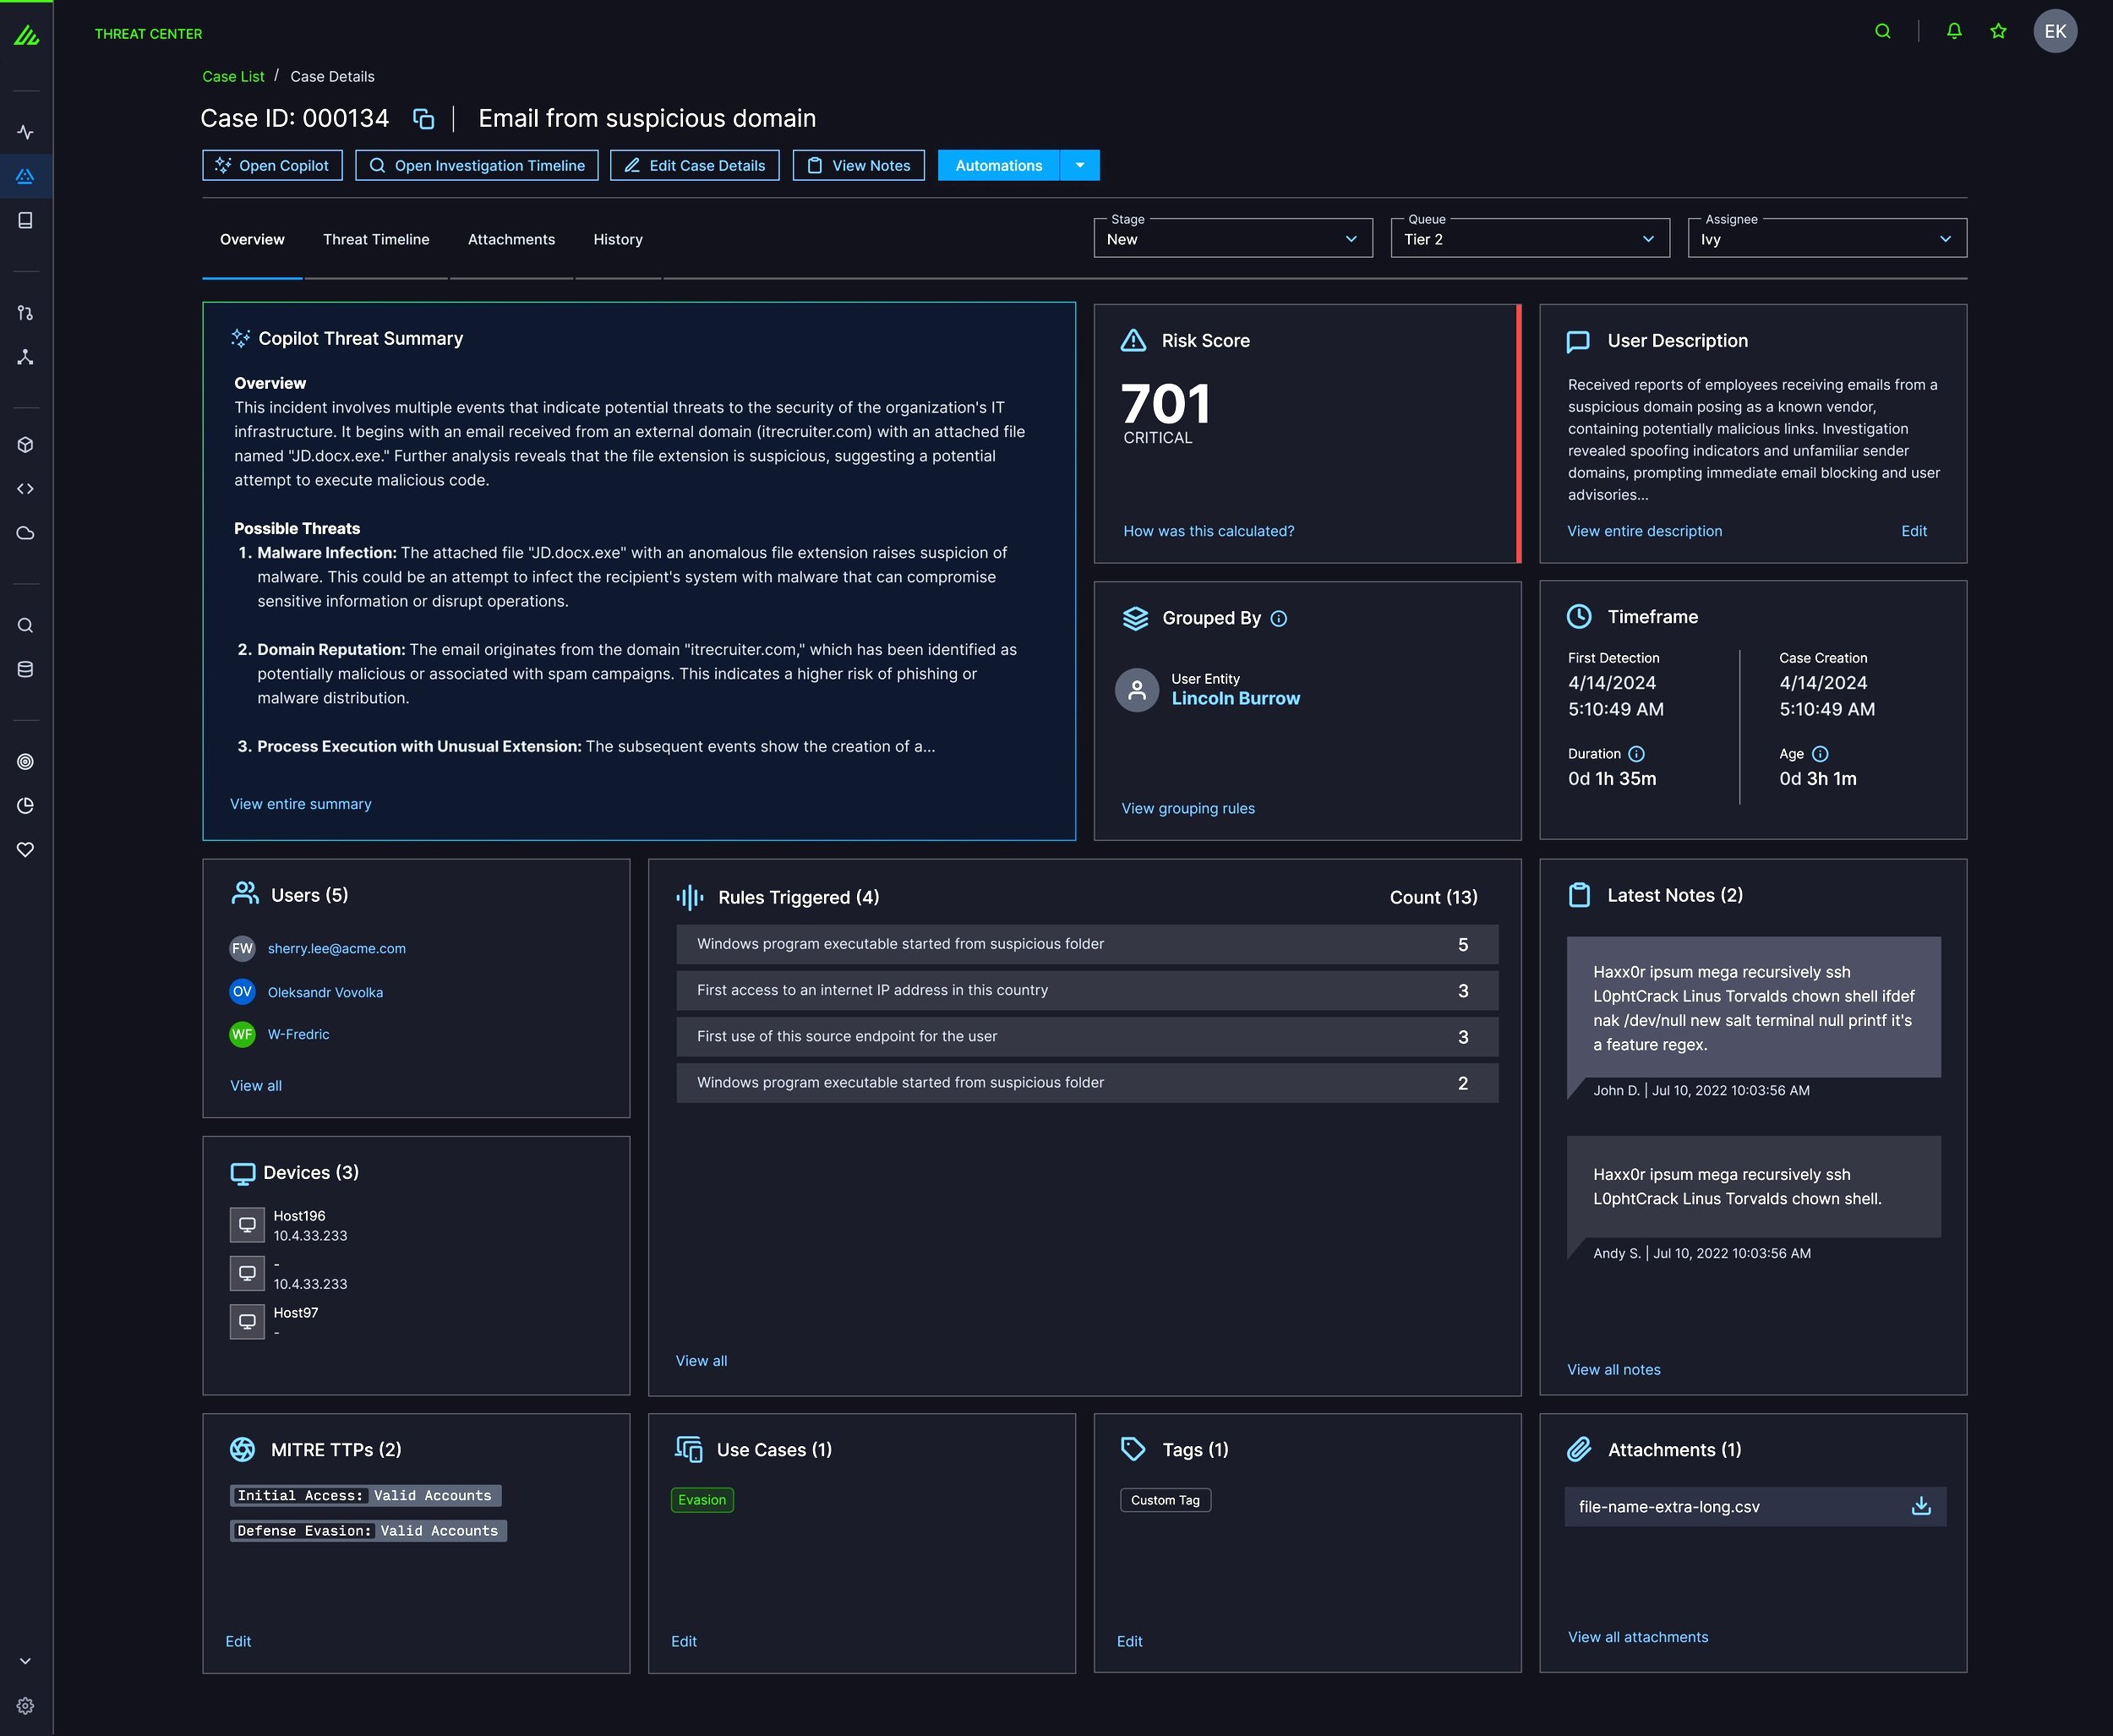The height and width of the screenshot is (1736, 2113).
Task: Click the View Notes button
Action: [859, 166]
